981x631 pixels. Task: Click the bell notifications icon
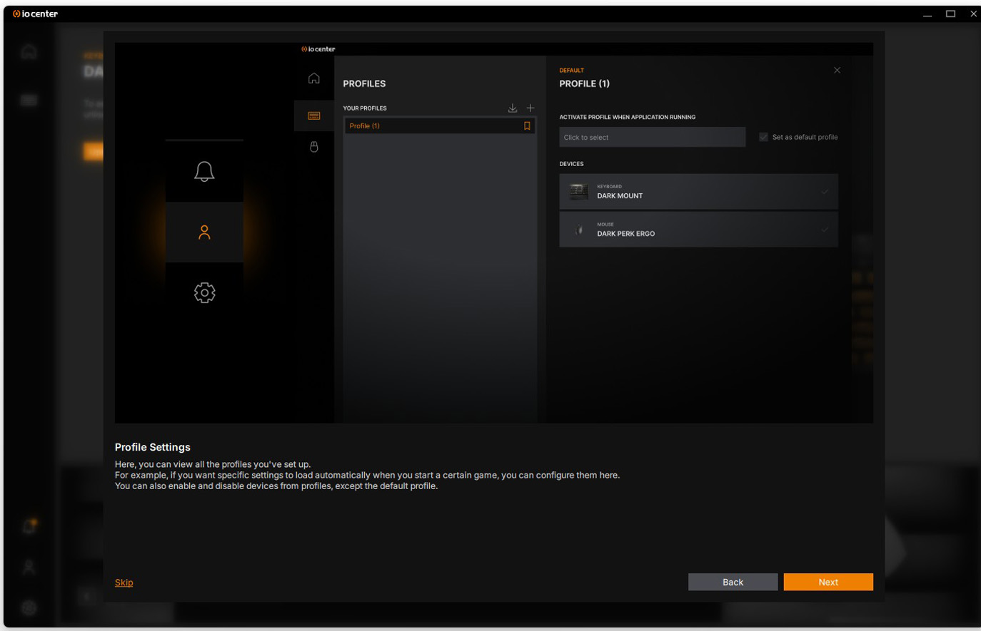[x=204, y=171]
